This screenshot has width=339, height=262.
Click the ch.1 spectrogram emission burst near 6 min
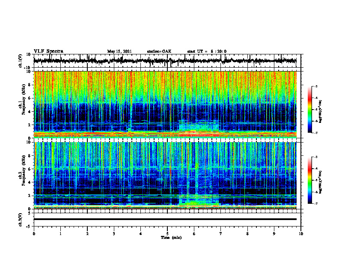click(x=199, y=128)
